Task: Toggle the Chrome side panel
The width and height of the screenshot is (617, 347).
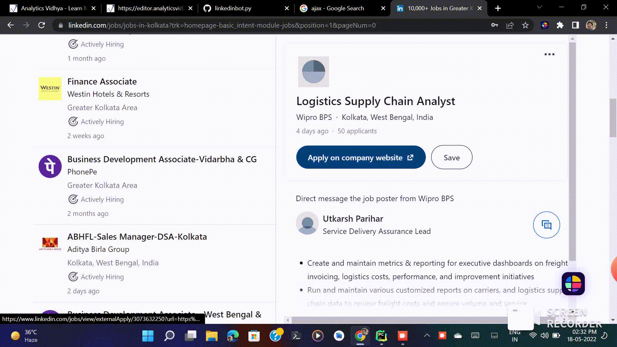Action: coord(576,25)
